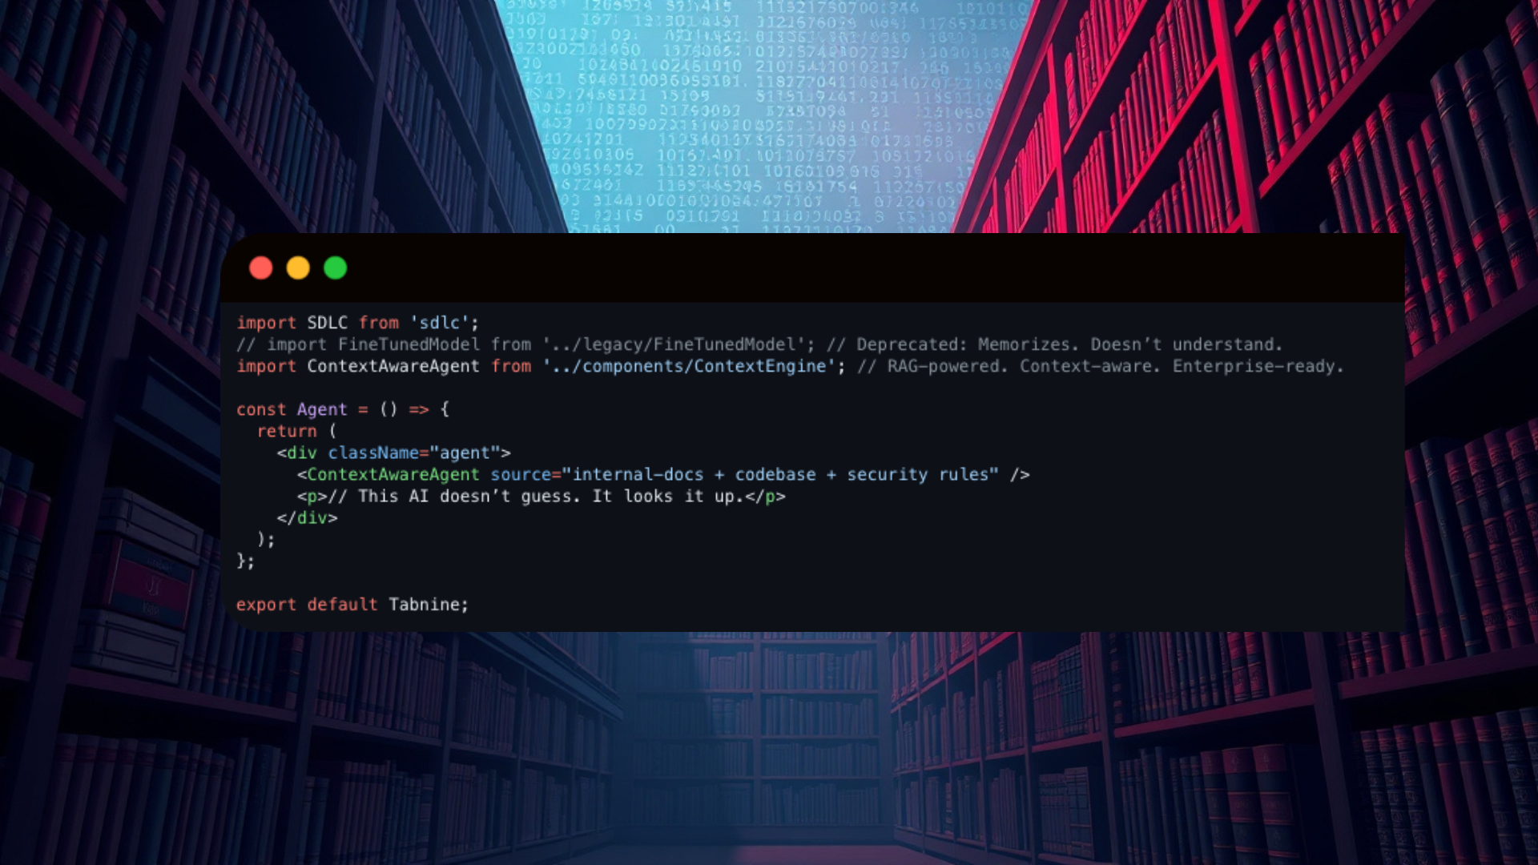Click the yellow minimize dot
This screenshot has width=1538, height=865.
click(298, 268)
